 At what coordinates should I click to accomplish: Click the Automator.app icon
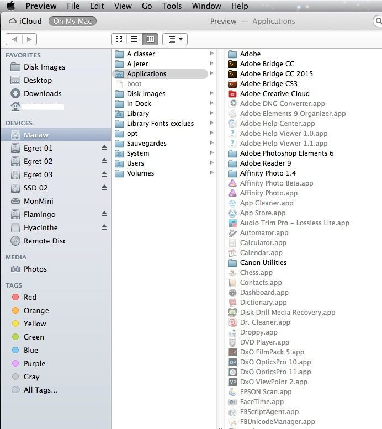click(x=232, y=233)
